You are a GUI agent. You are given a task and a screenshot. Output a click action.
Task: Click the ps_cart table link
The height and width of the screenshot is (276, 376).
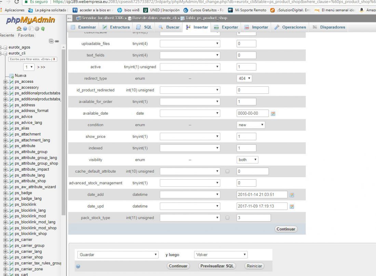click(21, 274)
